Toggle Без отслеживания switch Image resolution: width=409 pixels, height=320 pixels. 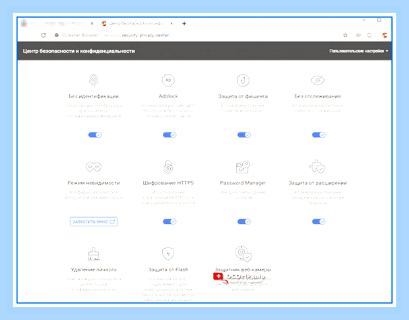tap(319, 135)
